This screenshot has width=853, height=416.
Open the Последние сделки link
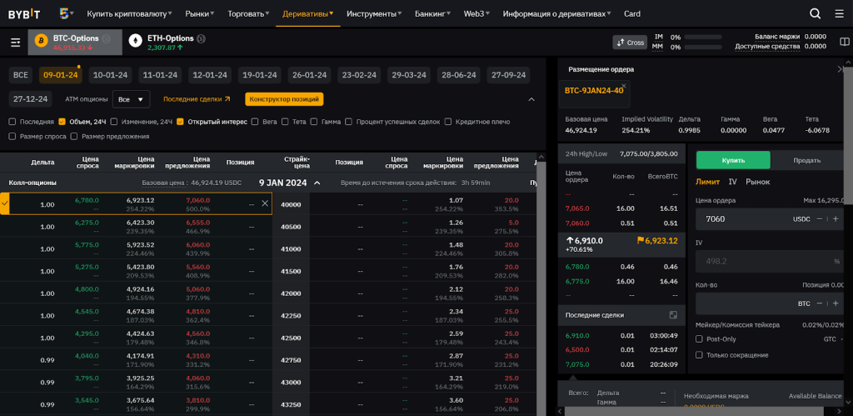click(x=197, y=99)
